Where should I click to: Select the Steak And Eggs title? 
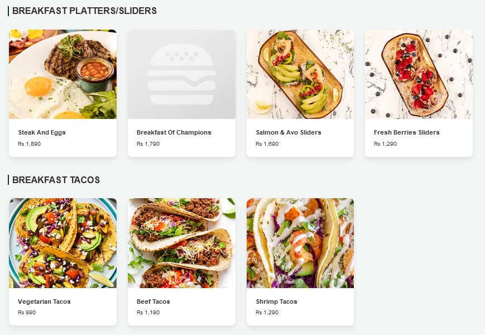[x=42, y=132]
